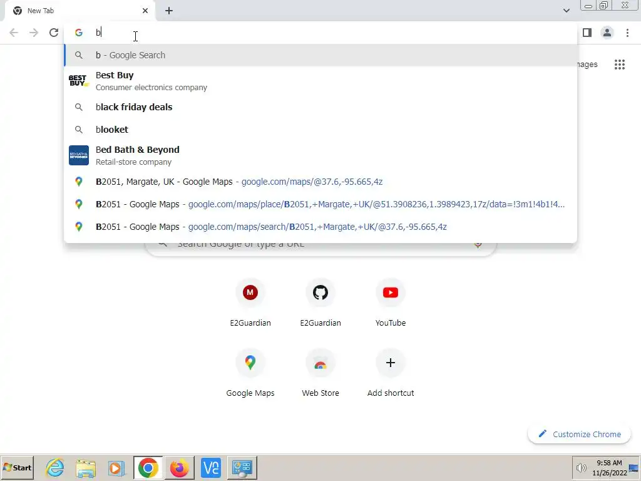Close the New Tab tab
641x481 pixels.
145,11
